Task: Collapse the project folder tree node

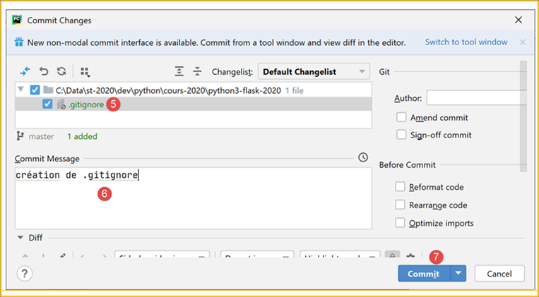Action: coord(21,90)
